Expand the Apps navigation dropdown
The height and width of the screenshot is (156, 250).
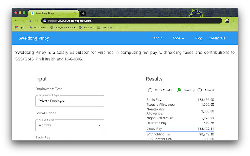click(178, 38)
